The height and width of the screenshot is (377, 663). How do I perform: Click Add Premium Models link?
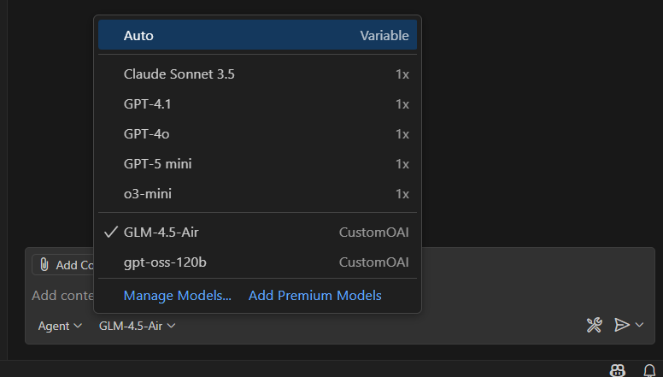point(314,296)
